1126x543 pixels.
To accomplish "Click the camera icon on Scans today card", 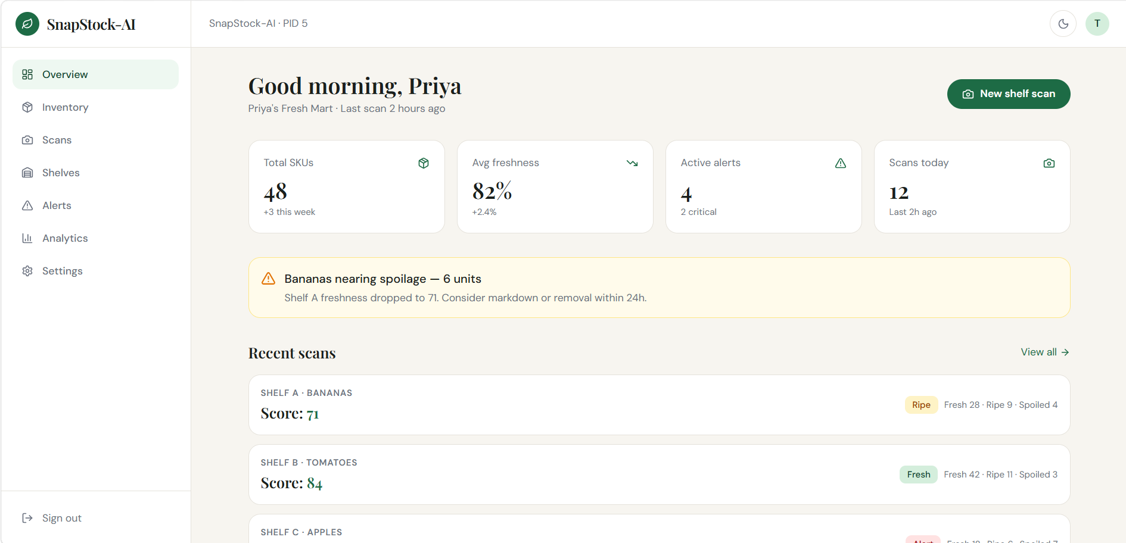I will pos(1049,163).
